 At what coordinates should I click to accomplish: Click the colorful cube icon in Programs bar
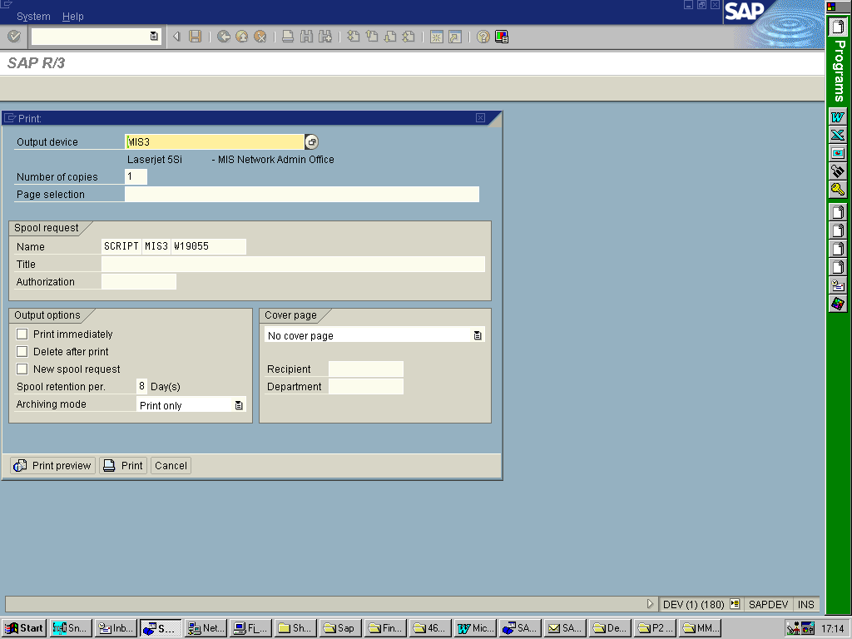click(837, 303)
